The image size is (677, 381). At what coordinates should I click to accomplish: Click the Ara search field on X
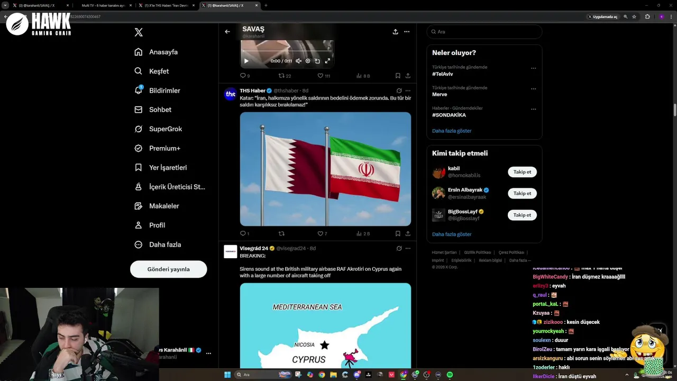click(x=484, y=32)
